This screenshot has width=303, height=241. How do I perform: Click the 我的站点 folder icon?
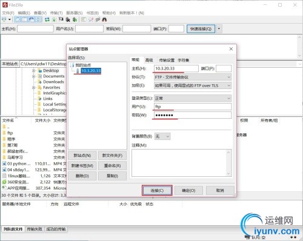point(72,65)
